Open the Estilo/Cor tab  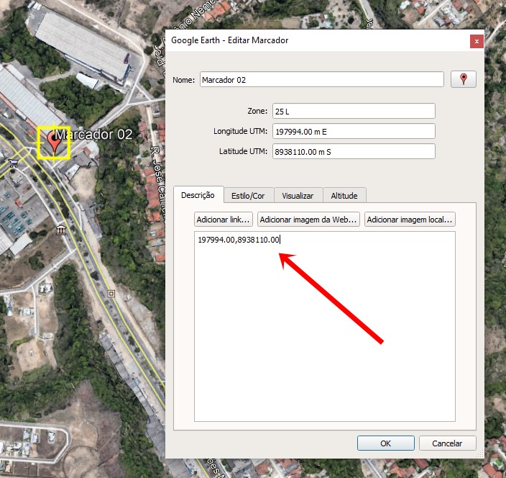pos(248,196)
